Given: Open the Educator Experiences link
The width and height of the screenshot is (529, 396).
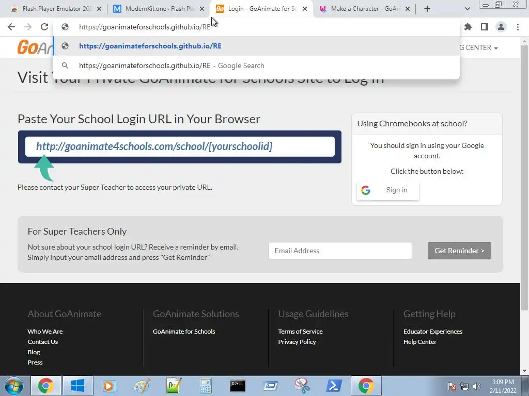Looking at the screenshot, I should pyautogui.click(x=433, y=332).
